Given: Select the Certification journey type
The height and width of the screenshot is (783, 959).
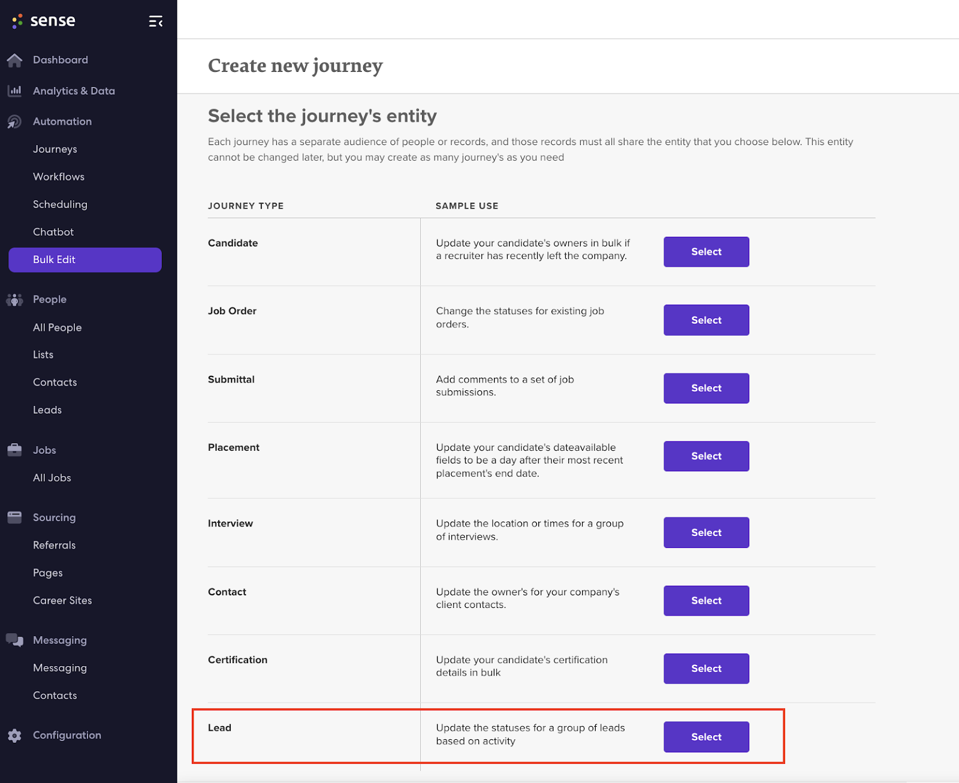Looking at the screenshot, I should pos(706,668).
